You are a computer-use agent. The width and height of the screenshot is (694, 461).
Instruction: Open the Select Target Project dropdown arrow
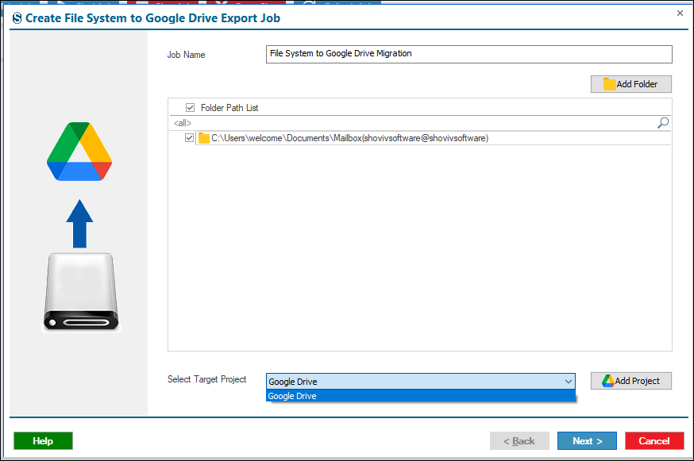[x=569, y=382]
